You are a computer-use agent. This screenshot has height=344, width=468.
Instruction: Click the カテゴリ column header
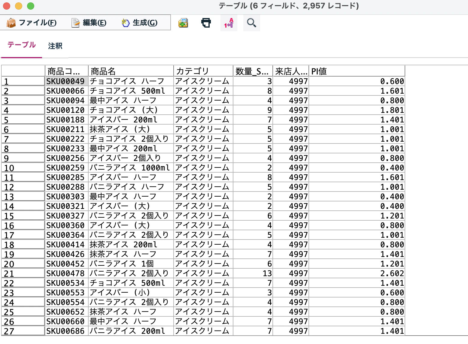coord(203,71)
